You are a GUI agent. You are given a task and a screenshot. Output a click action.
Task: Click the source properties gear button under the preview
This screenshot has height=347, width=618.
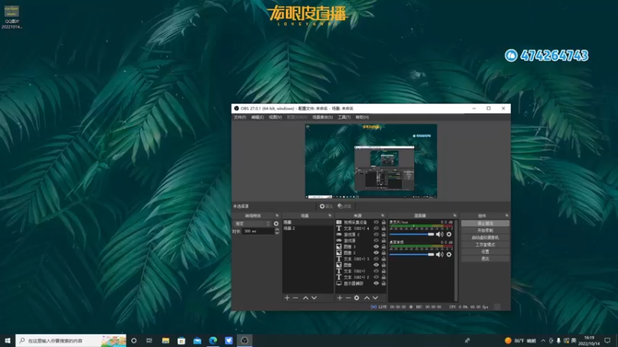pyautogui.click(x=326, y=206)
